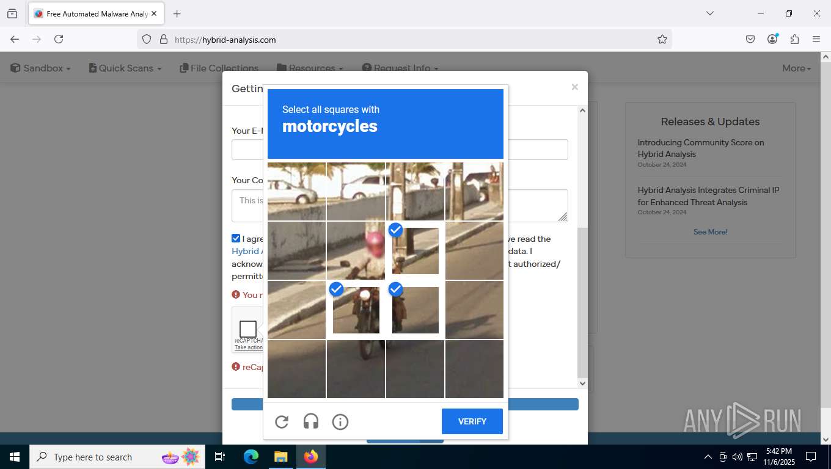The image size is (831, 469).
Task: Click the reCAPTCHA reload challenge icon
Action: click(x=282, y=421)
